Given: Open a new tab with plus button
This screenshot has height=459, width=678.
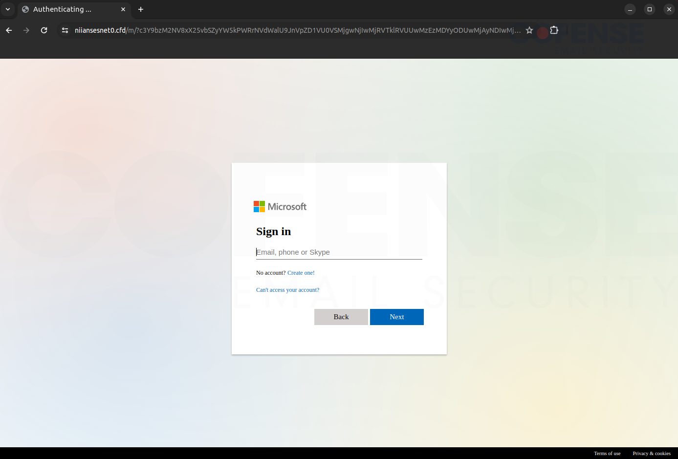Looking at the screenshot, I should click(141, 9).
